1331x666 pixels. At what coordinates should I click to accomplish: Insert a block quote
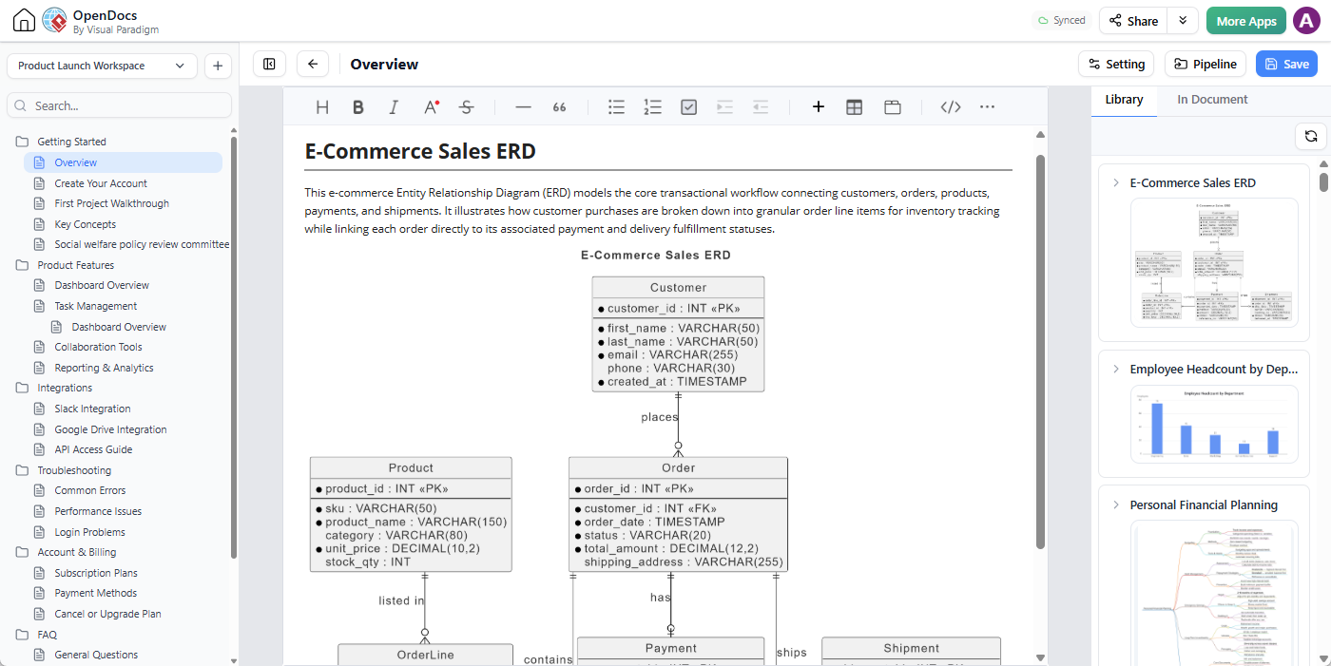tap(559, 107)
